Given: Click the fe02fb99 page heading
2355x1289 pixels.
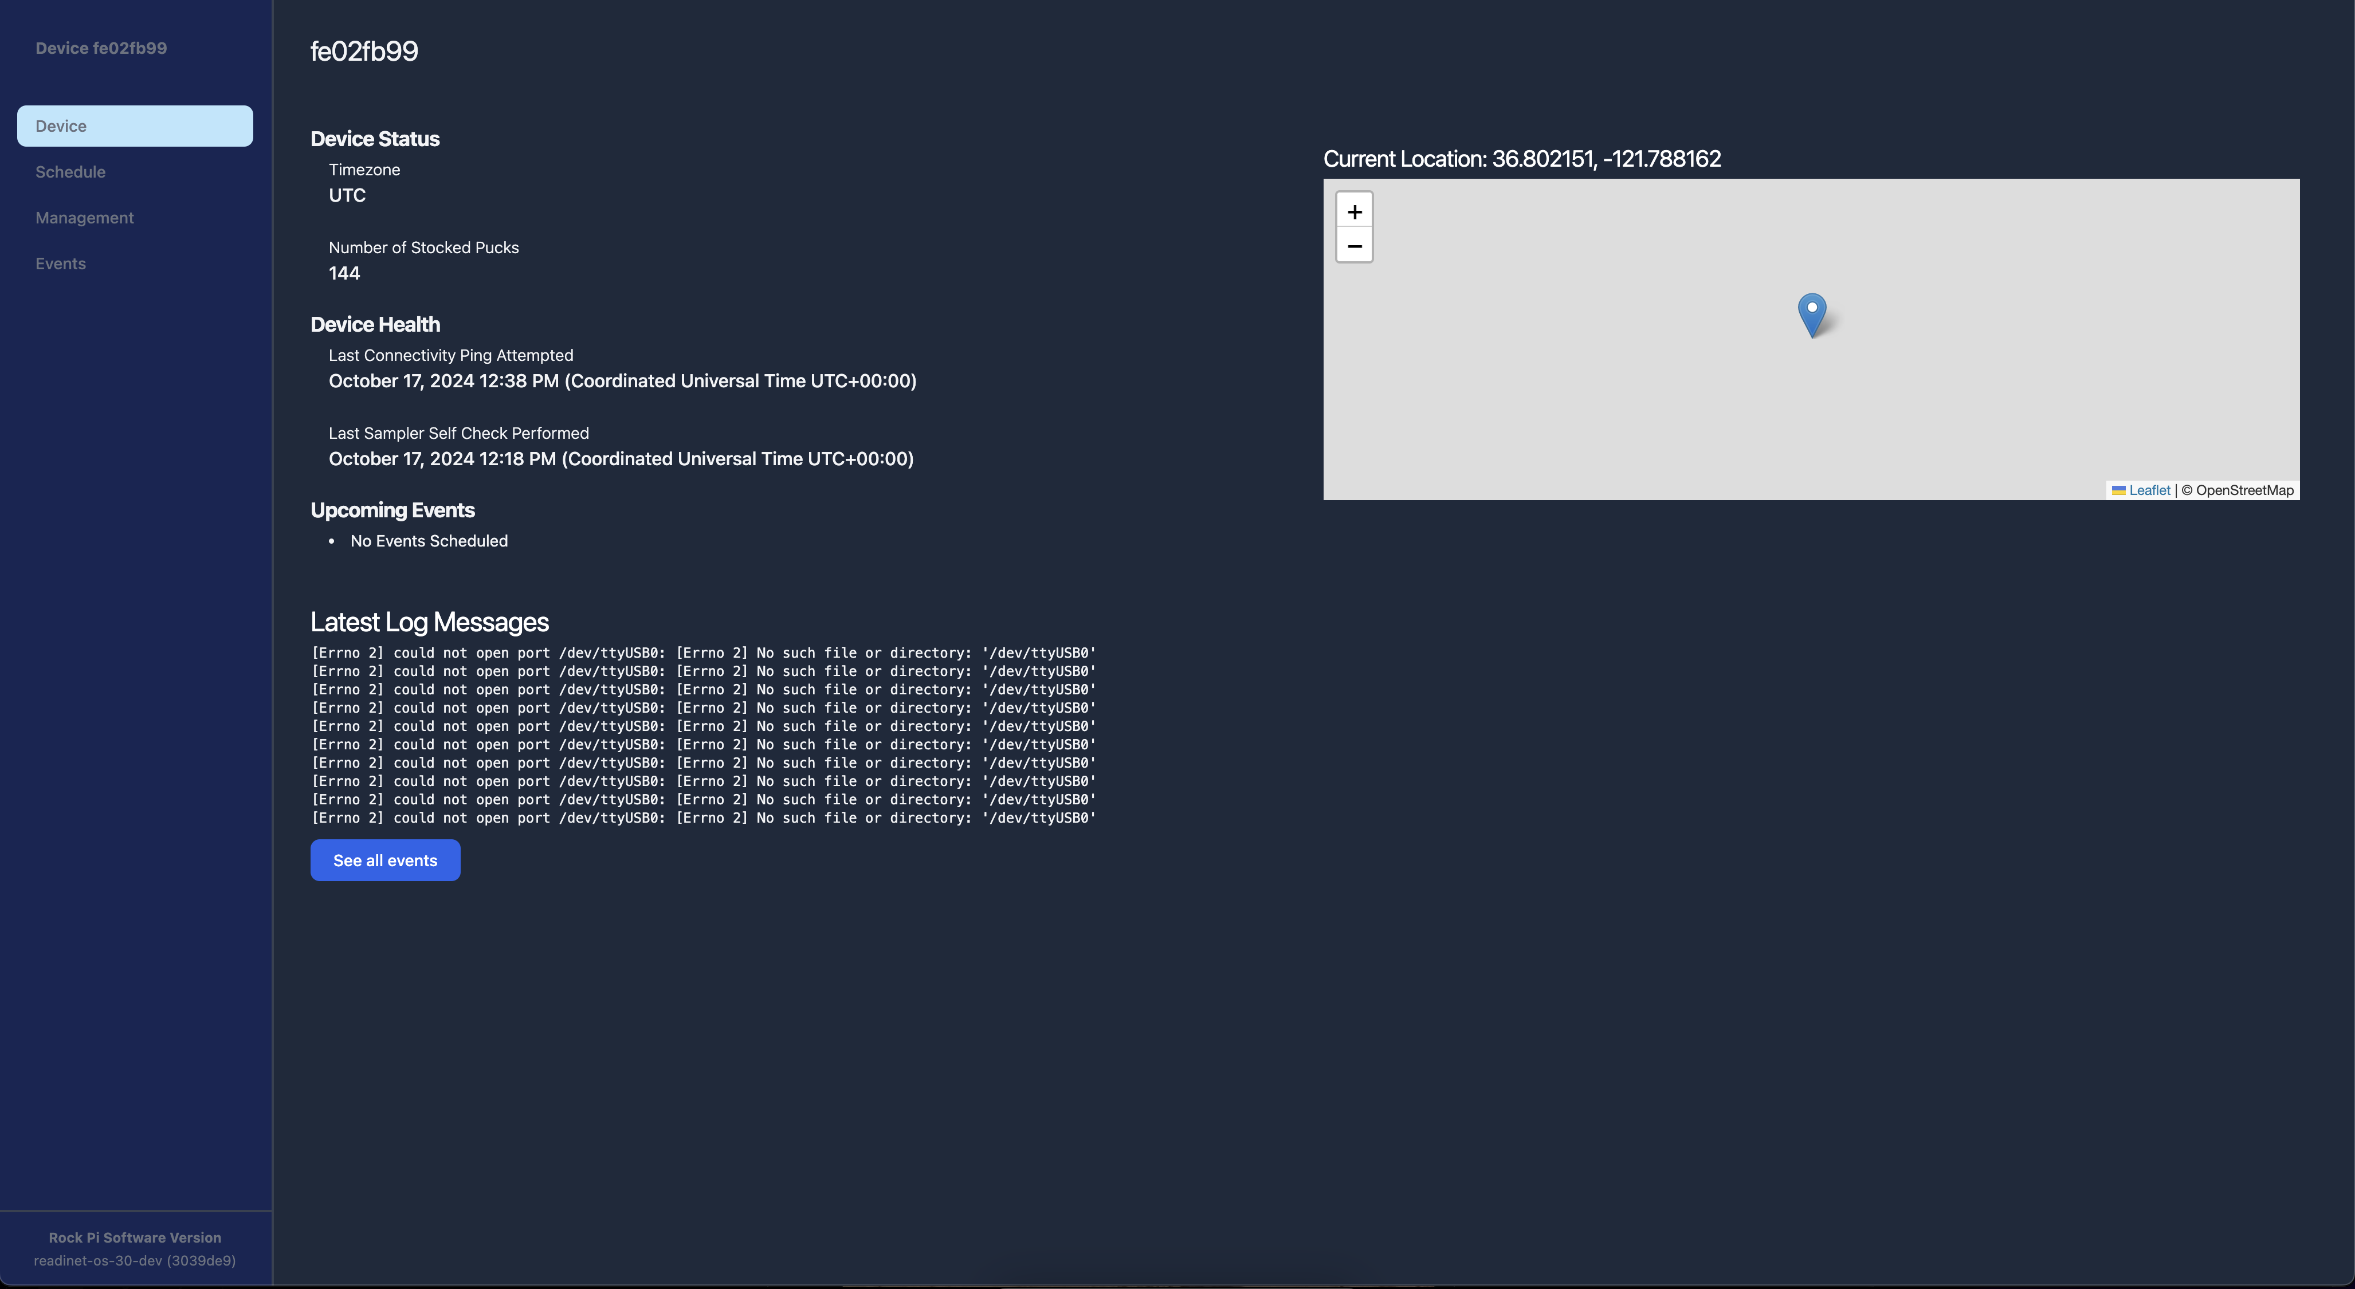Looking at the screenshot, I should (364, 51).
